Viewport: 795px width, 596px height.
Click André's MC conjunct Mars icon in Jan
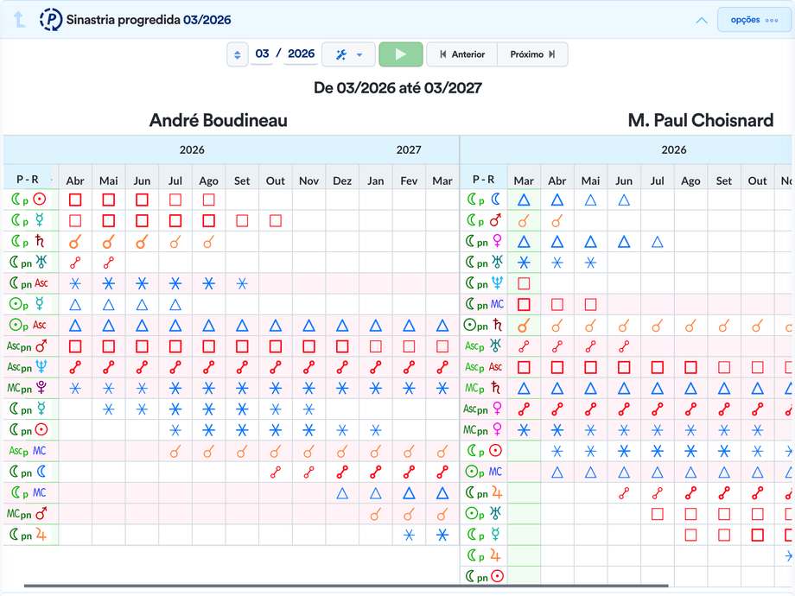tap(376, 515)
